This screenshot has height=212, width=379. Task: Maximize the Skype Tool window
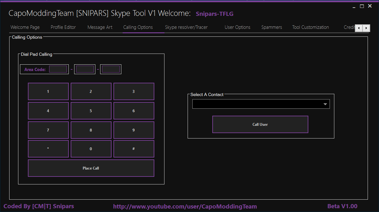(362, 6)
